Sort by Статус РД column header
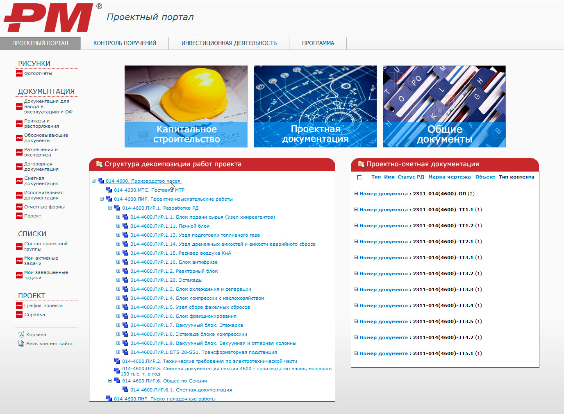This screenshot has width=564, height=414. coord(411,177)
